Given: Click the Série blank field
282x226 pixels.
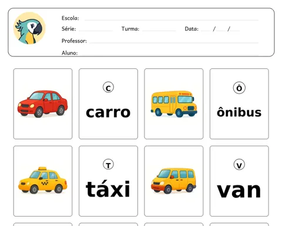Looking at the screenshot, I should pos(96,29).
